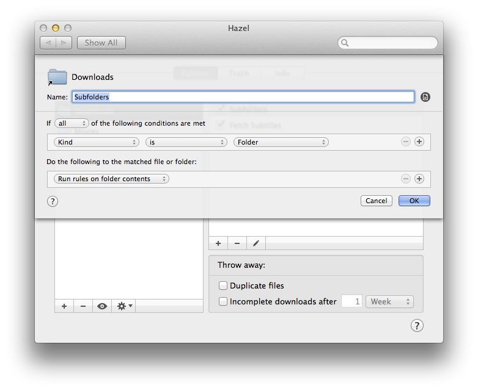Viewport: 478px width, 391px height.
Task: Enable Incomplete downloads after checkbox
Action: pos(223,301)
